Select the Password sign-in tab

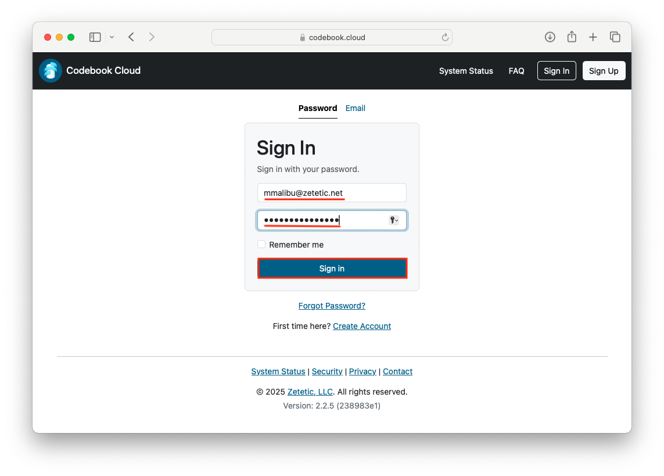tap(318, 108)
